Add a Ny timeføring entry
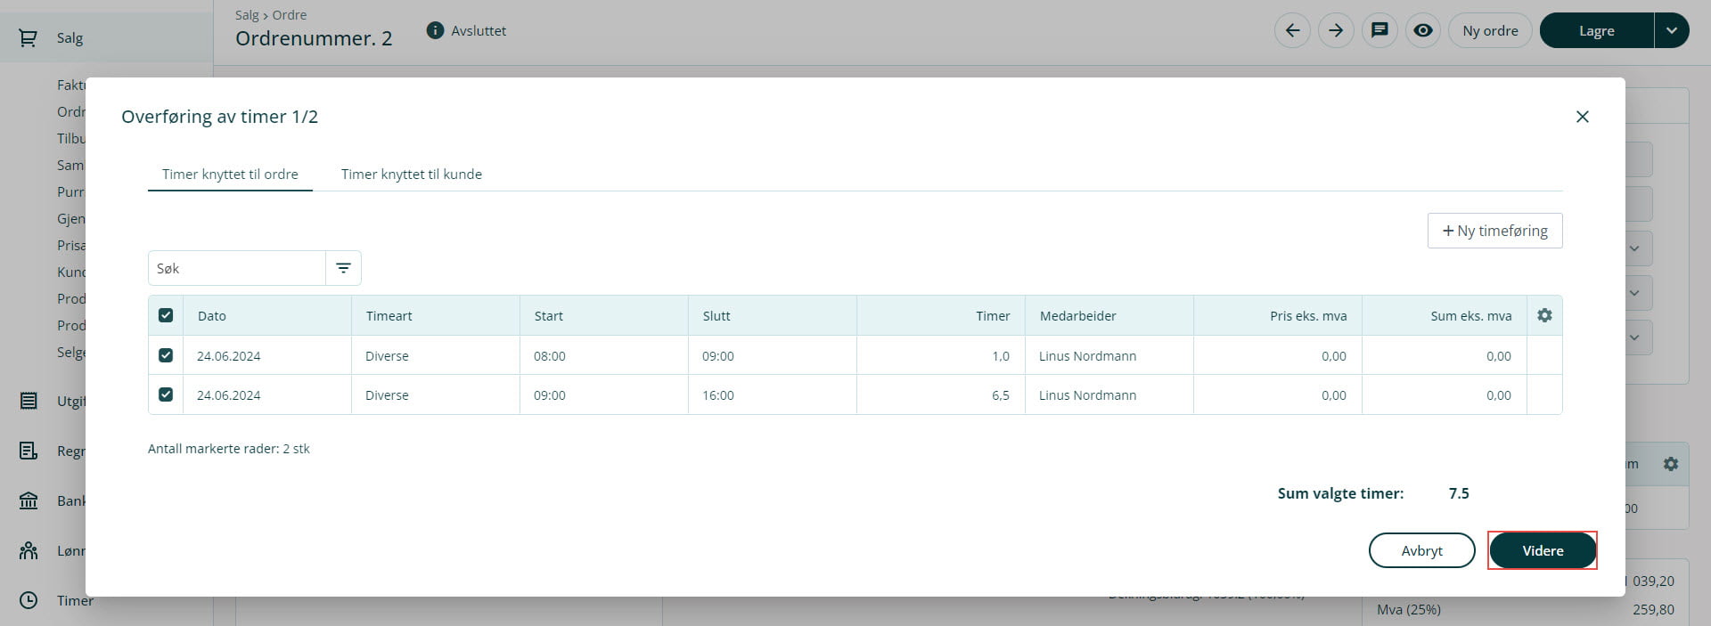Image resolution: width=1711 pixels, height=626 pixels. pos(1494,231)
